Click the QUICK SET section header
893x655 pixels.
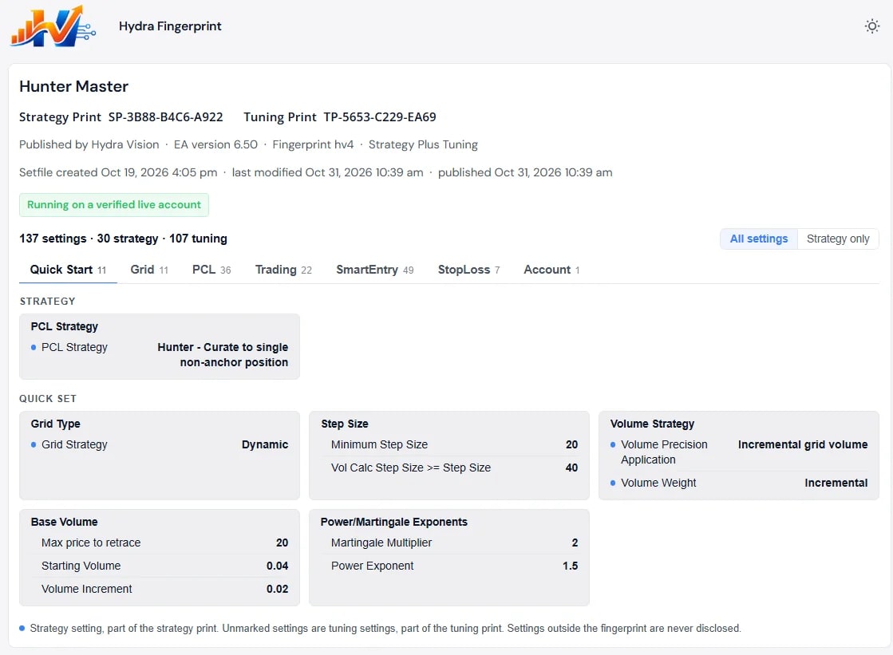tap(47, 399)
